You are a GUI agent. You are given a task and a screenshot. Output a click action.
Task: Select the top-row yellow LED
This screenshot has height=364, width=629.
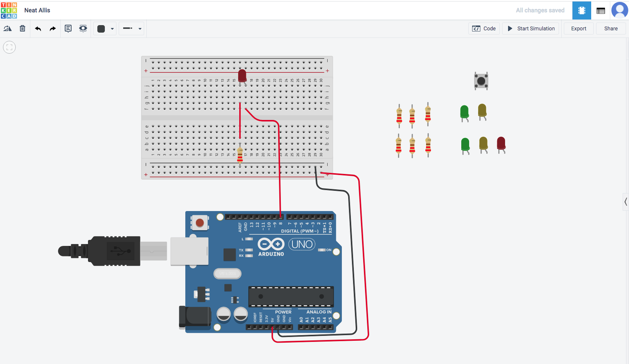[x=482, y=112]
